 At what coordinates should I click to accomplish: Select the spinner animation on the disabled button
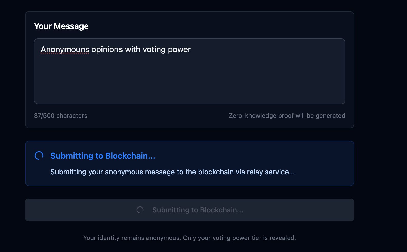140,210
